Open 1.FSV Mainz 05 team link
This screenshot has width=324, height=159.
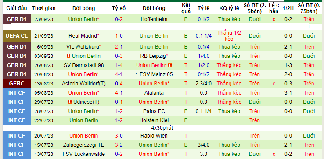click(154, 74)
